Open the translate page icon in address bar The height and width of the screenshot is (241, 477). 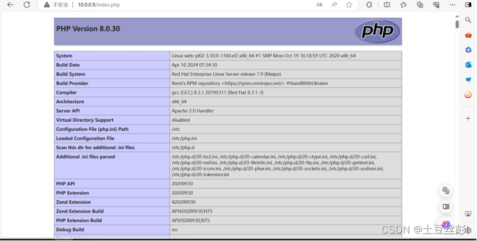click(x=319, y=5)
